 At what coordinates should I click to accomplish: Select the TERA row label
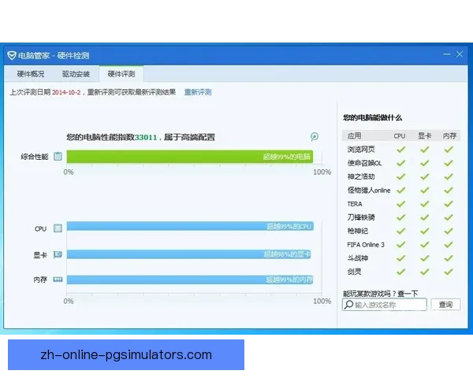[355, 204]
